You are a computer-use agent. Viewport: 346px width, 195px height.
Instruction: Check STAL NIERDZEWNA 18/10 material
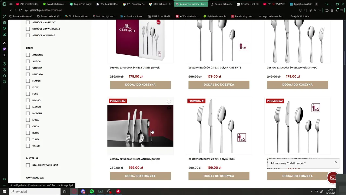click(28, 165)
